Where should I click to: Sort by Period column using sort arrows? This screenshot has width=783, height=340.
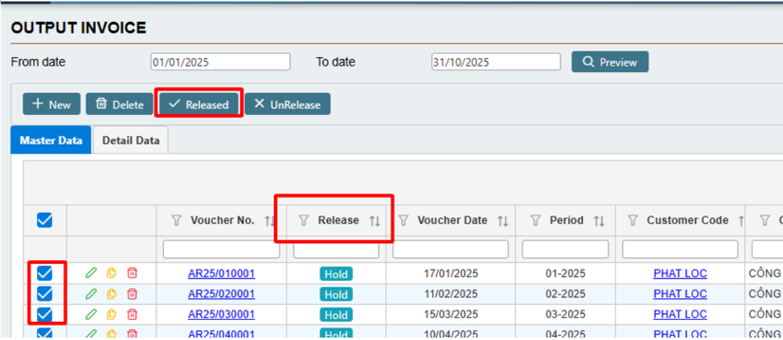coord(599,221)
